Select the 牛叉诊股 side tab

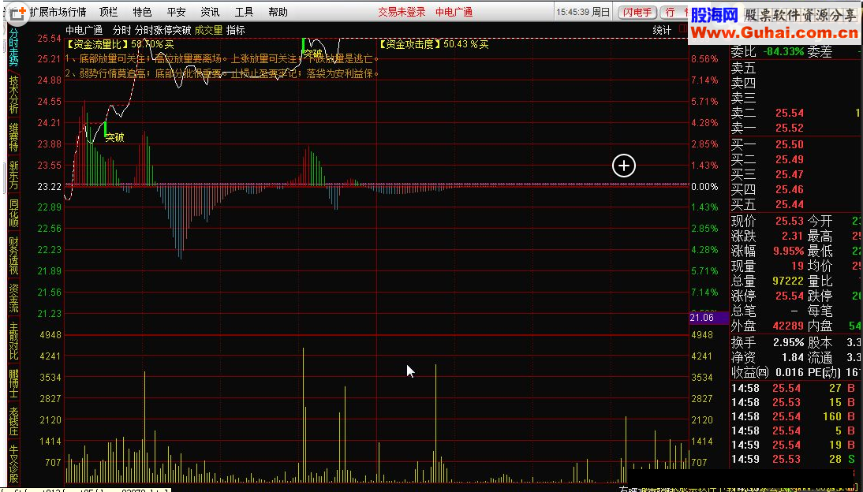[x=13, y=464]
